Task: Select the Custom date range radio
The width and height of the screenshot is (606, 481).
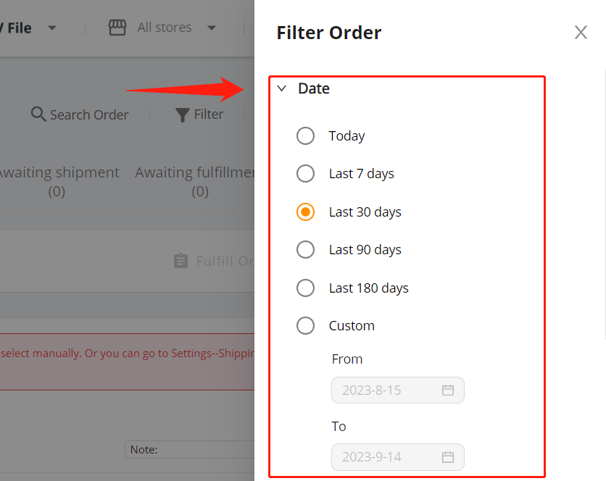Action: [x=305, y=326]
